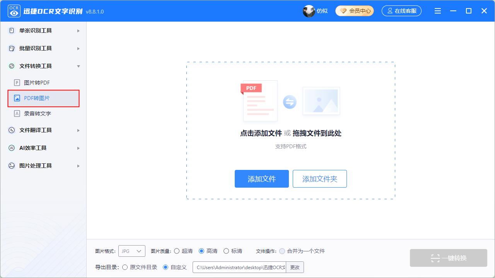Click the version v8.8.1.0 label
The width and height of the screenshot is (495, 278).
point(95,12)
